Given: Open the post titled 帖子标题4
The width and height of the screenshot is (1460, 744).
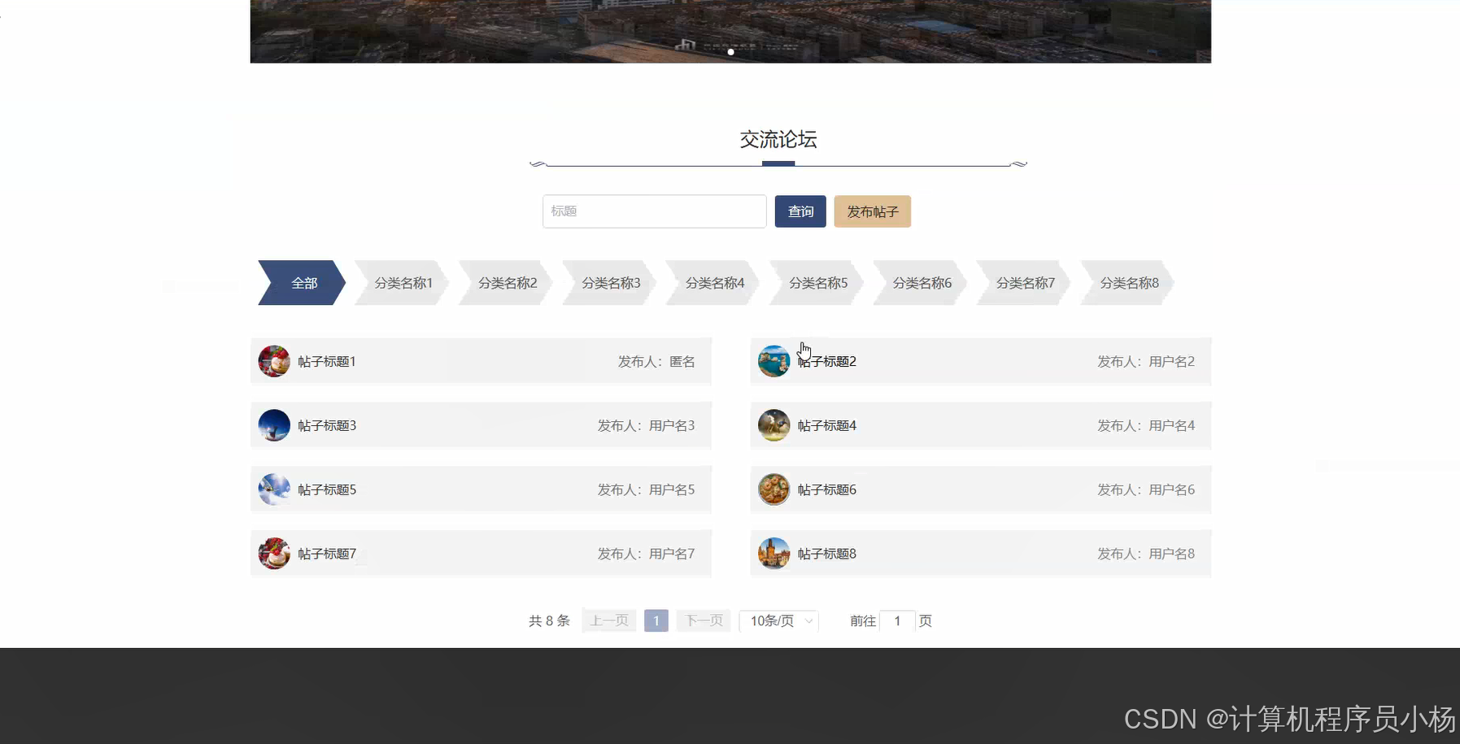Looking at the screenshot, I should 827,426.
